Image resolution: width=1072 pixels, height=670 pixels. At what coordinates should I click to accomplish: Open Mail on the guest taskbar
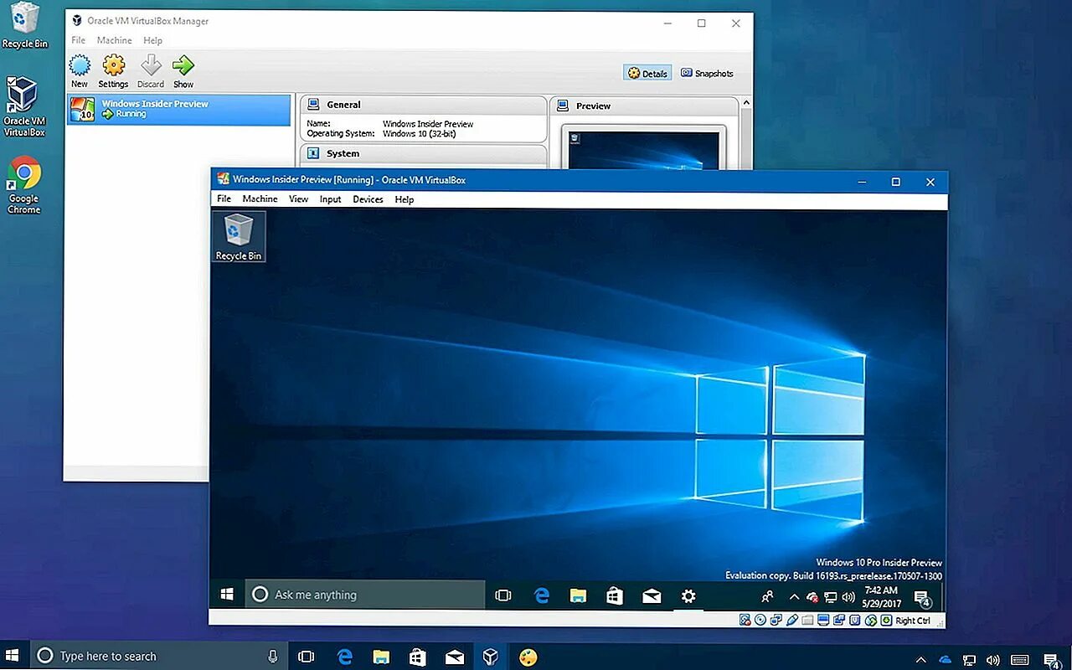652,595
